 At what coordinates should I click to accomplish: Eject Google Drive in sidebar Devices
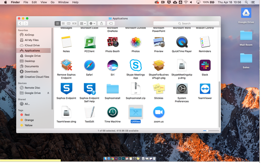[x=48, y=93]
